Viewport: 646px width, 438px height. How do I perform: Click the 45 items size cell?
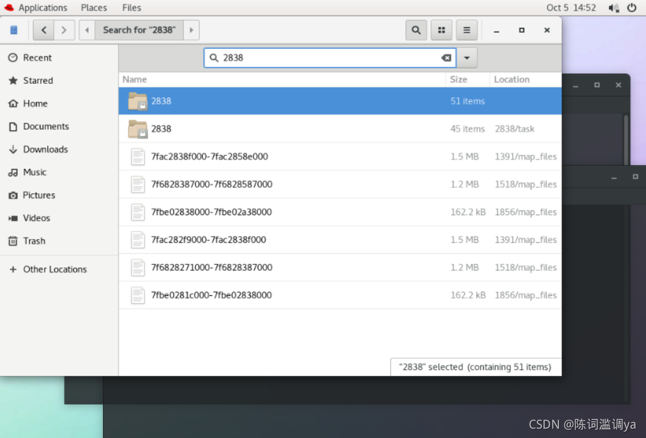468,129
